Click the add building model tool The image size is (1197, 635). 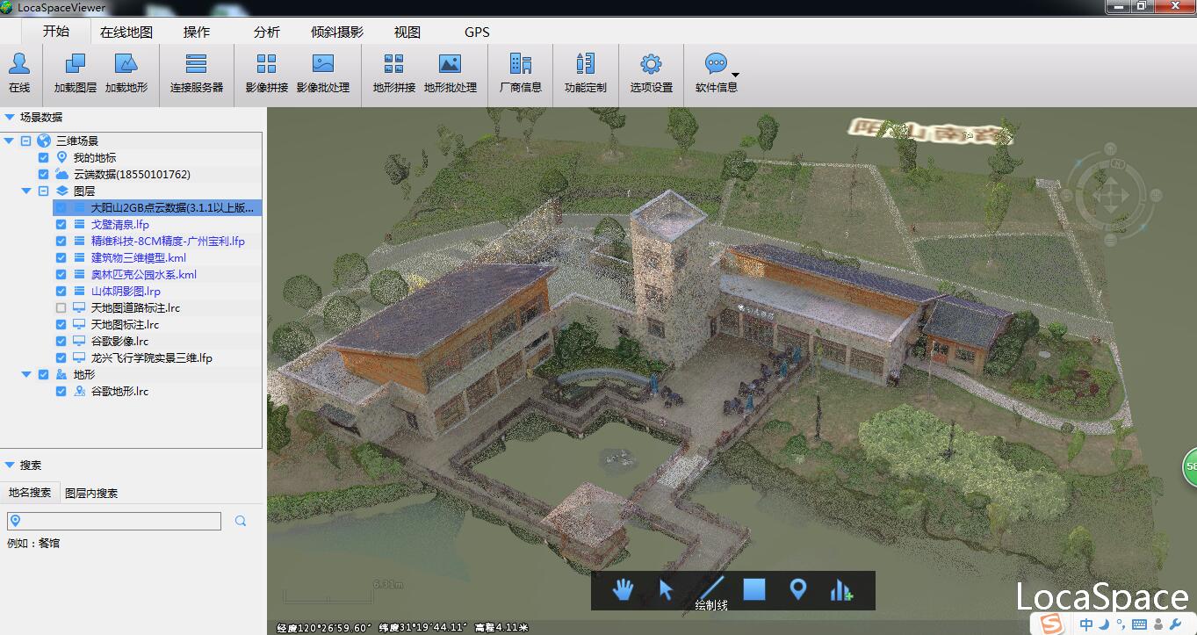(840, 590)
